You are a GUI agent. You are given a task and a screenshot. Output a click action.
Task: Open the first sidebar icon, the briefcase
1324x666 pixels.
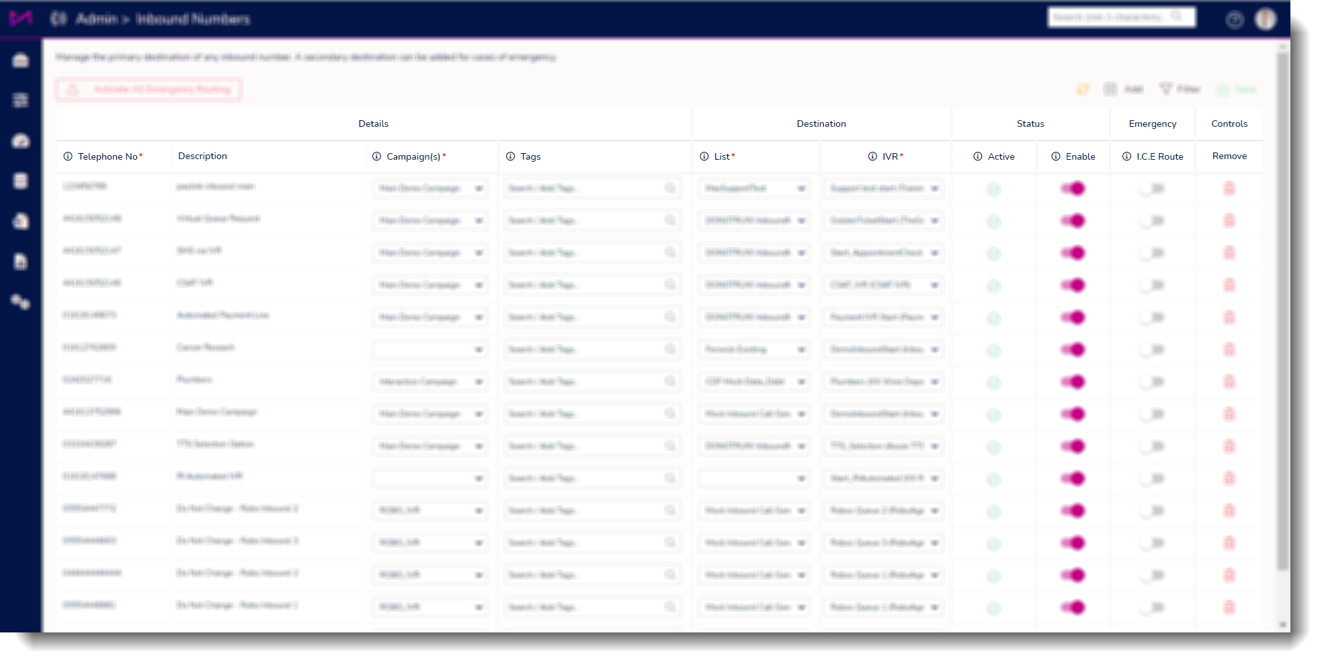point(21,60)
